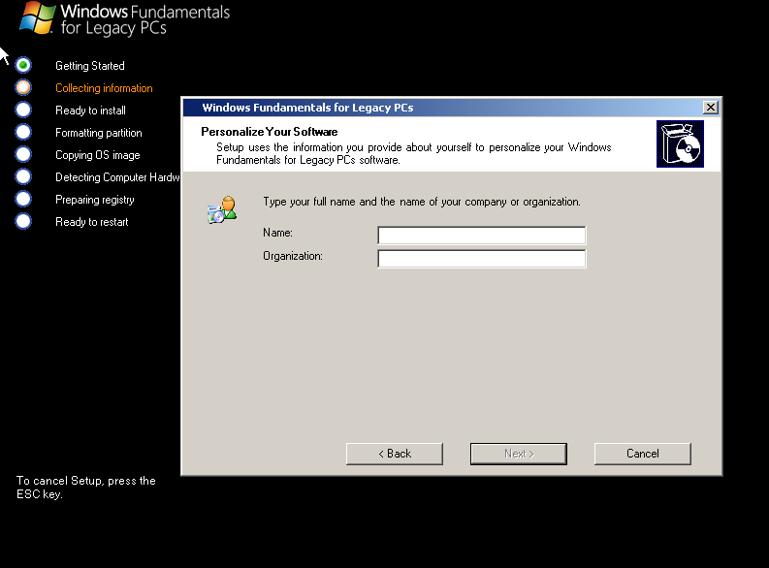Click the 'Personalize Your Software' heading
This screenshot has height=568, width=769.
(x=270, y=132)
